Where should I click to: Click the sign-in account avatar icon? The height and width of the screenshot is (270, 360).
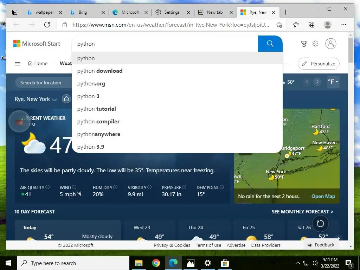[330, 44]
